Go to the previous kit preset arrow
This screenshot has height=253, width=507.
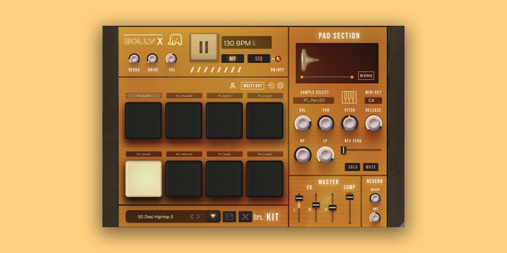tap(192, 217)
